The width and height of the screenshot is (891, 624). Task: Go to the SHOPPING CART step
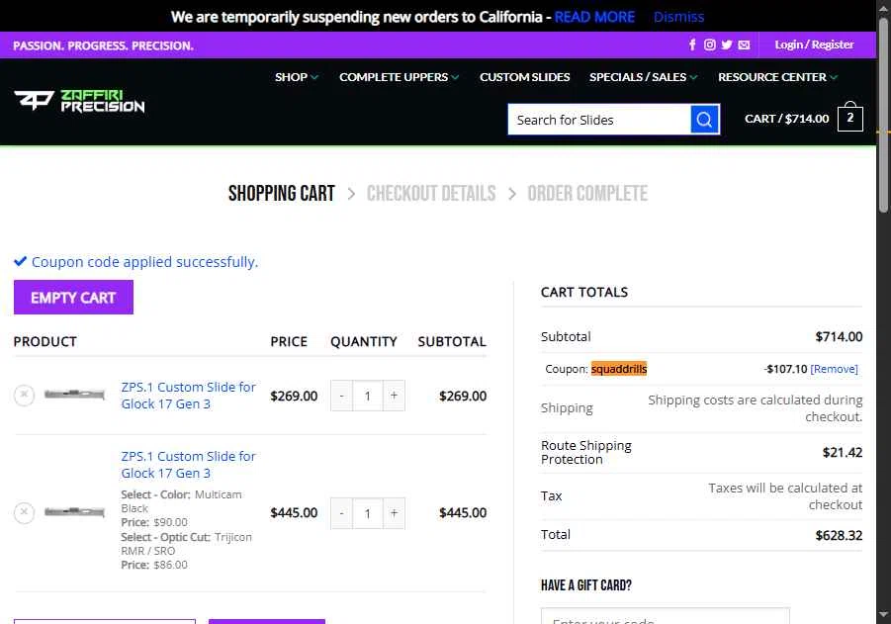pyautogui.click(x=281, y=194)
